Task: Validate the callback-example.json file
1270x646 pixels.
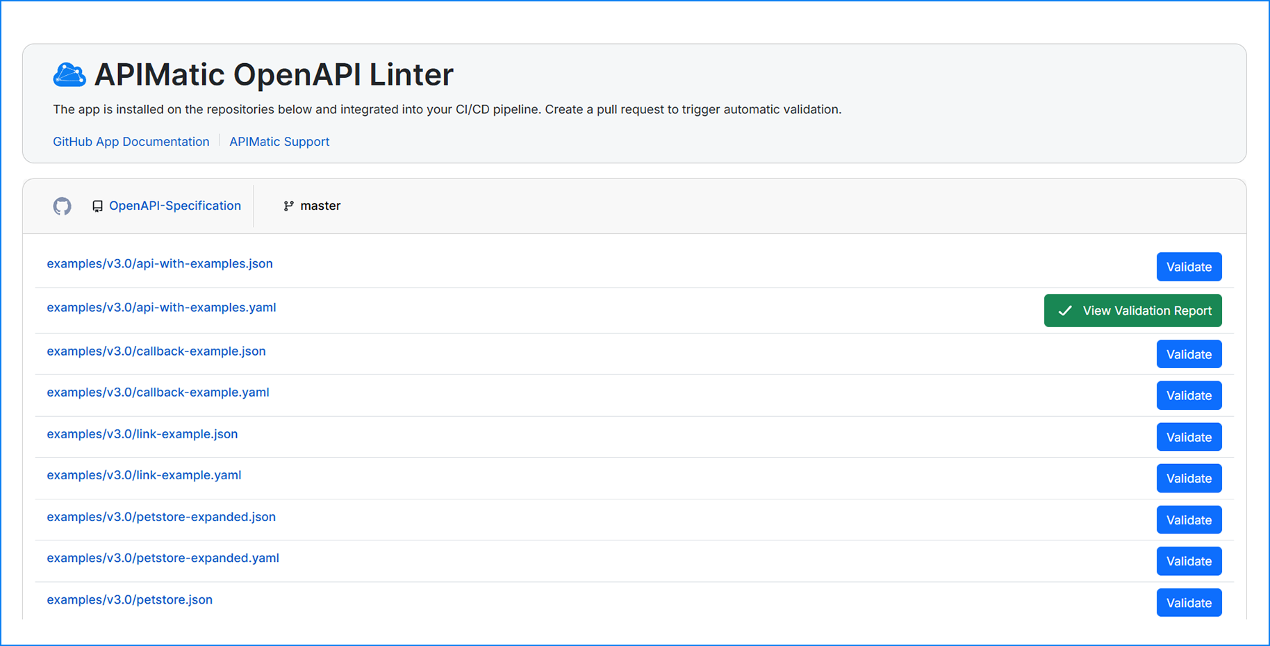Action: [x=1189, y=354]
